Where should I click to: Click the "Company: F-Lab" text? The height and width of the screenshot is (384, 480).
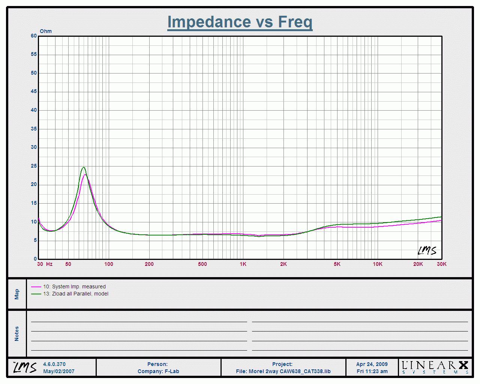158,371
